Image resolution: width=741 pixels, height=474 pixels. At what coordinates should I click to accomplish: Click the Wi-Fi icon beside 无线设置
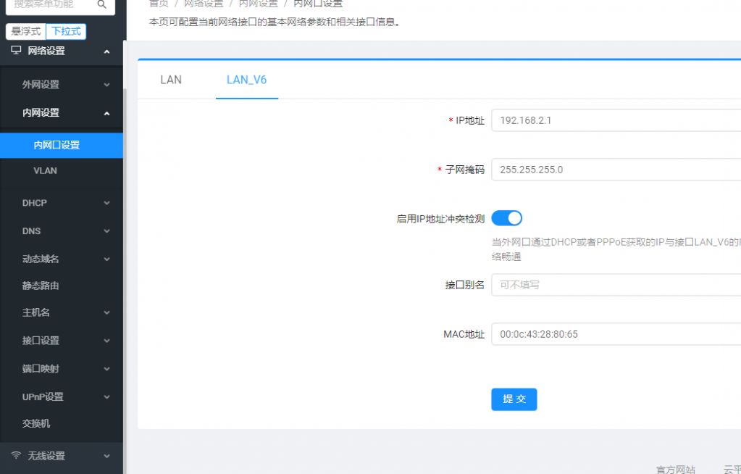[16, 456]
